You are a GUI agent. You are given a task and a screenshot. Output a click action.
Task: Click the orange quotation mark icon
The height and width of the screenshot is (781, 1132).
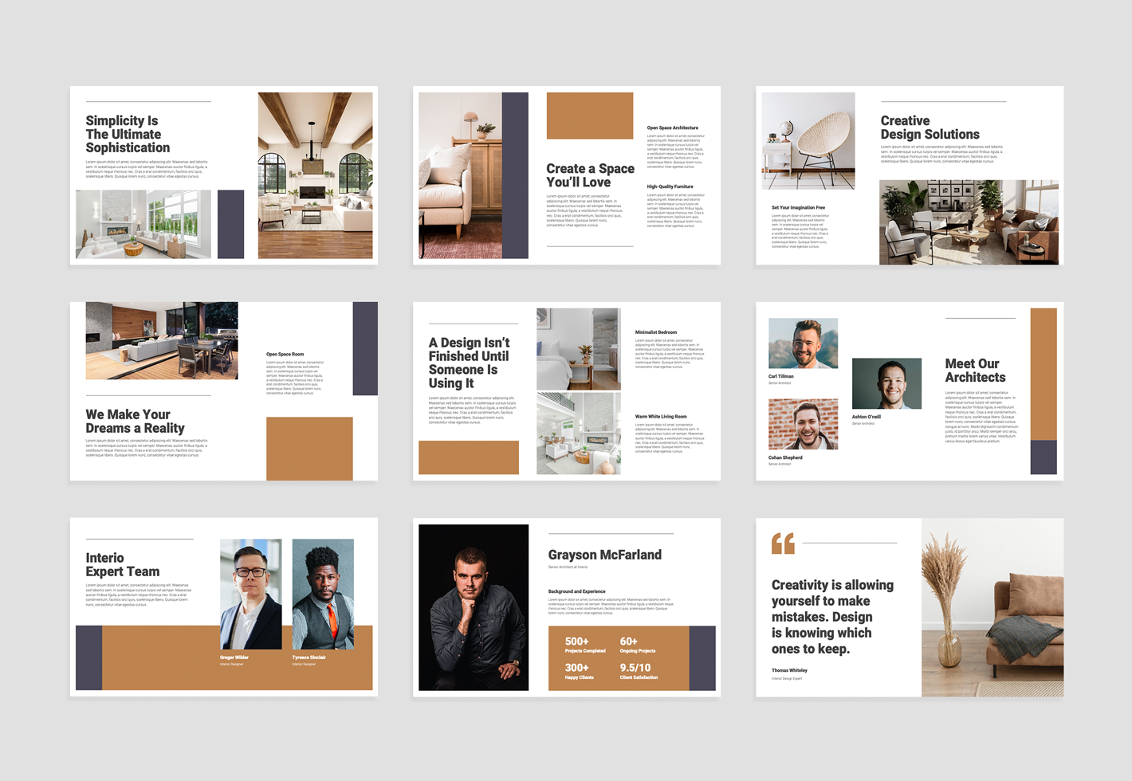(783, 544)
